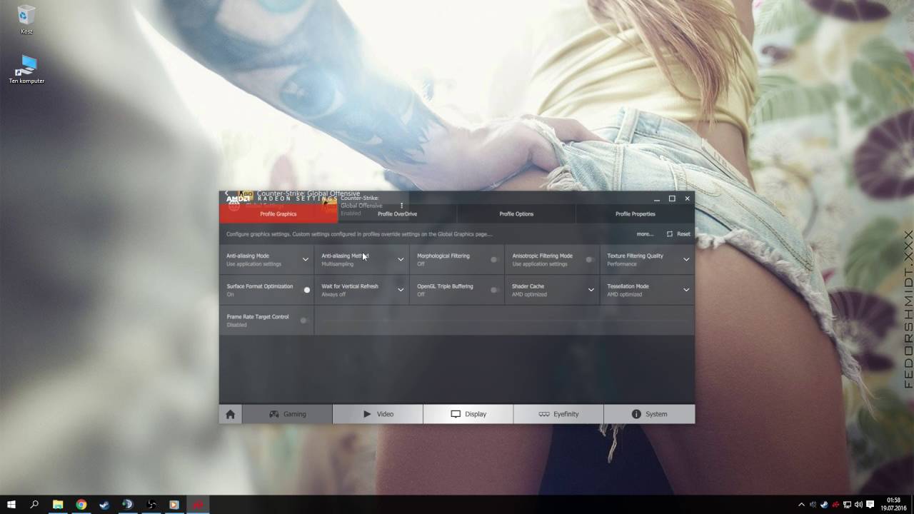Click the 'Performance' value text
The height and width of the screenshot is (514, 914).
coord(621,264)
